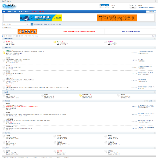Click into the search text field
The image size is (158, 158).
click(14, 24)
